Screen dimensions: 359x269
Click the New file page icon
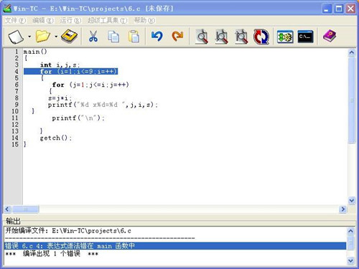click(x=16, y=37)
